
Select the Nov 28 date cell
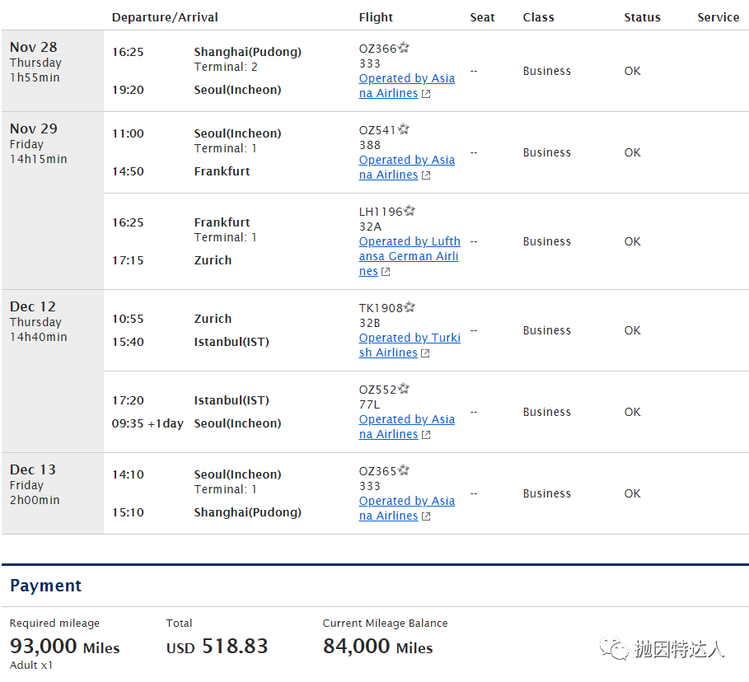tap(53, 71)
